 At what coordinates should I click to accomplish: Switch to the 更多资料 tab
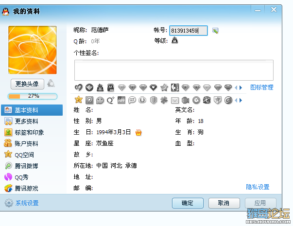(32, 122)
